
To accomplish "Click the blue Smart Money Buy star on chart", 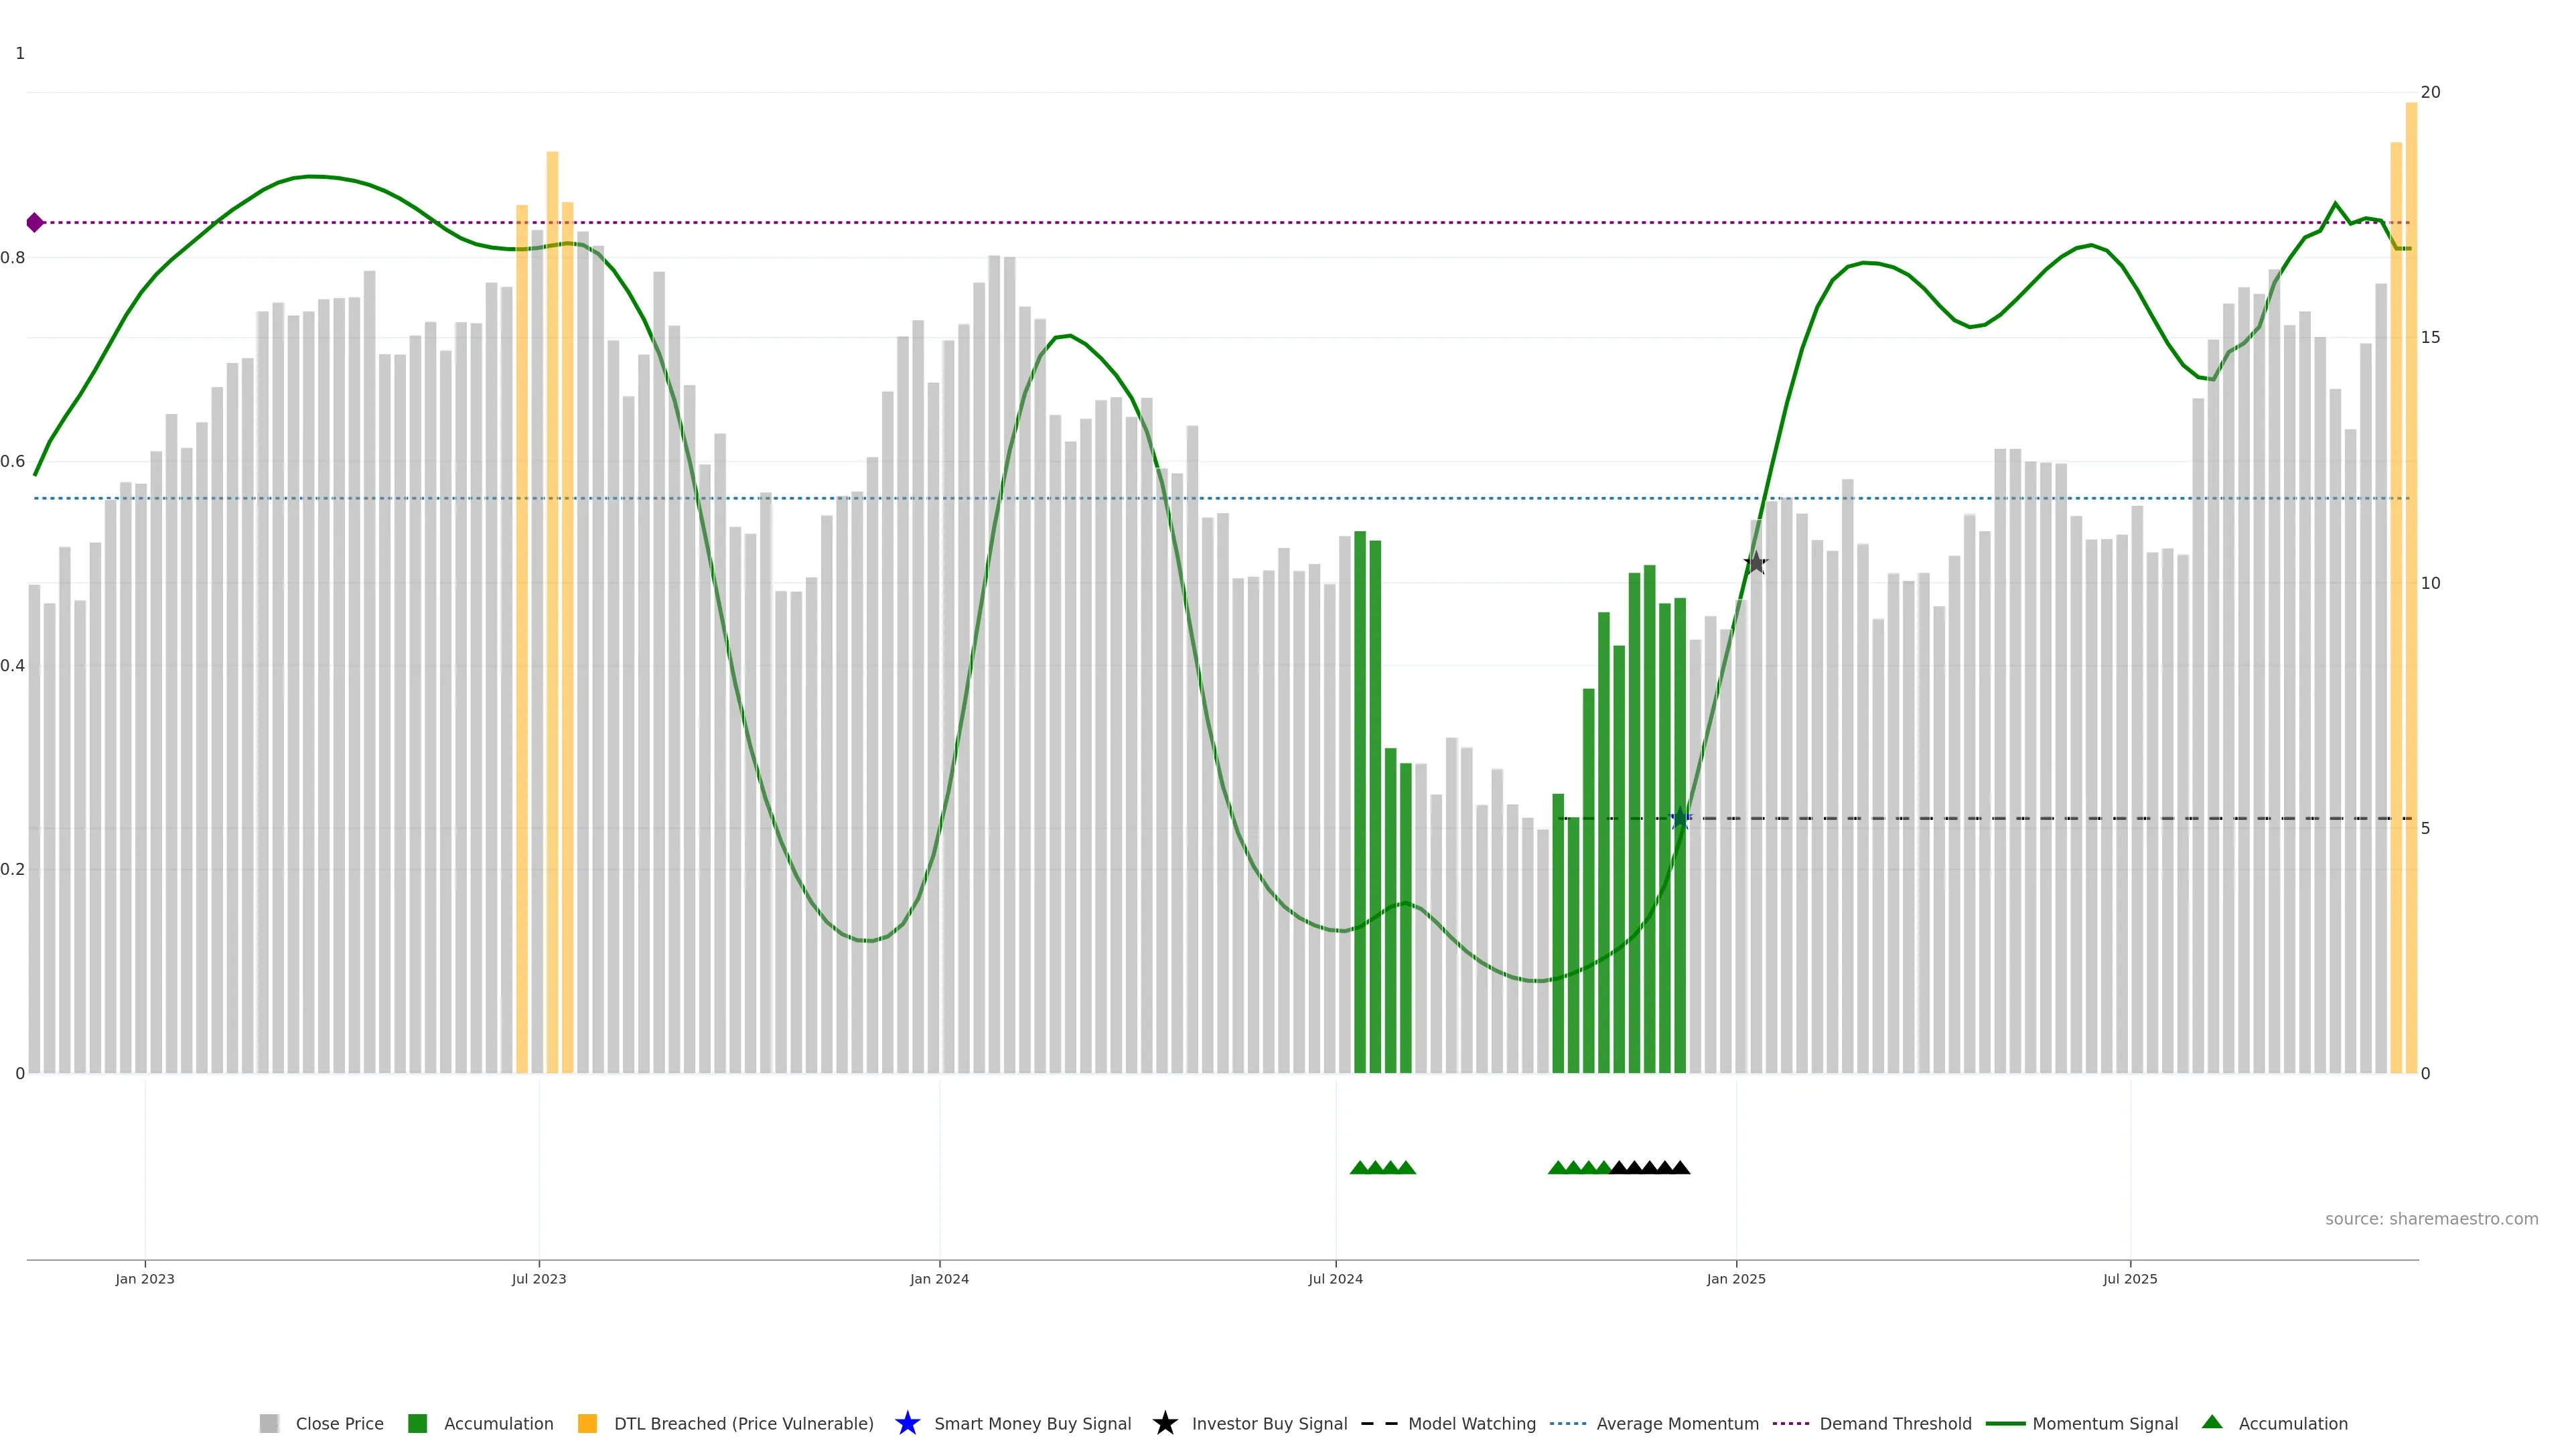I will pos(1681,819).
